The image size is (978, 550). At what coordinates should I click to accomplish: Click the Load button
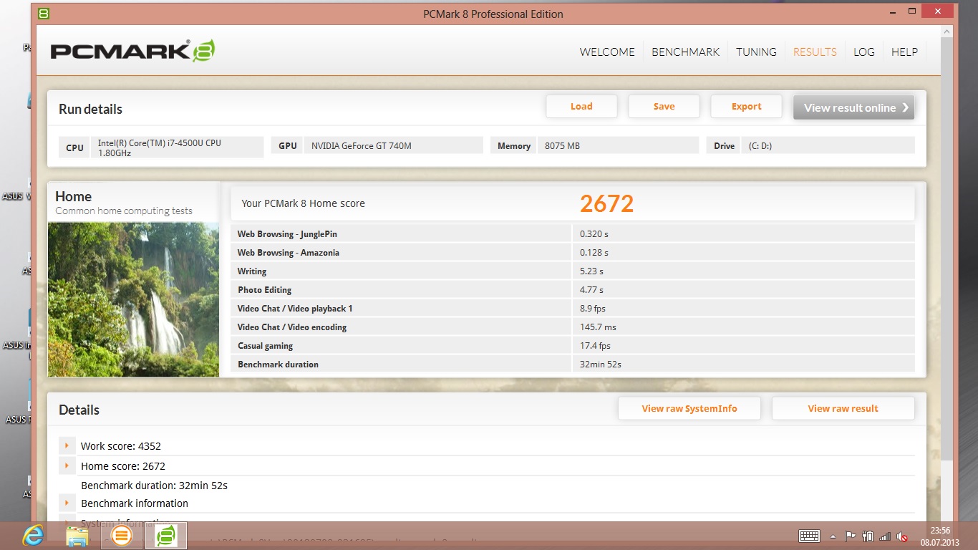581,106
